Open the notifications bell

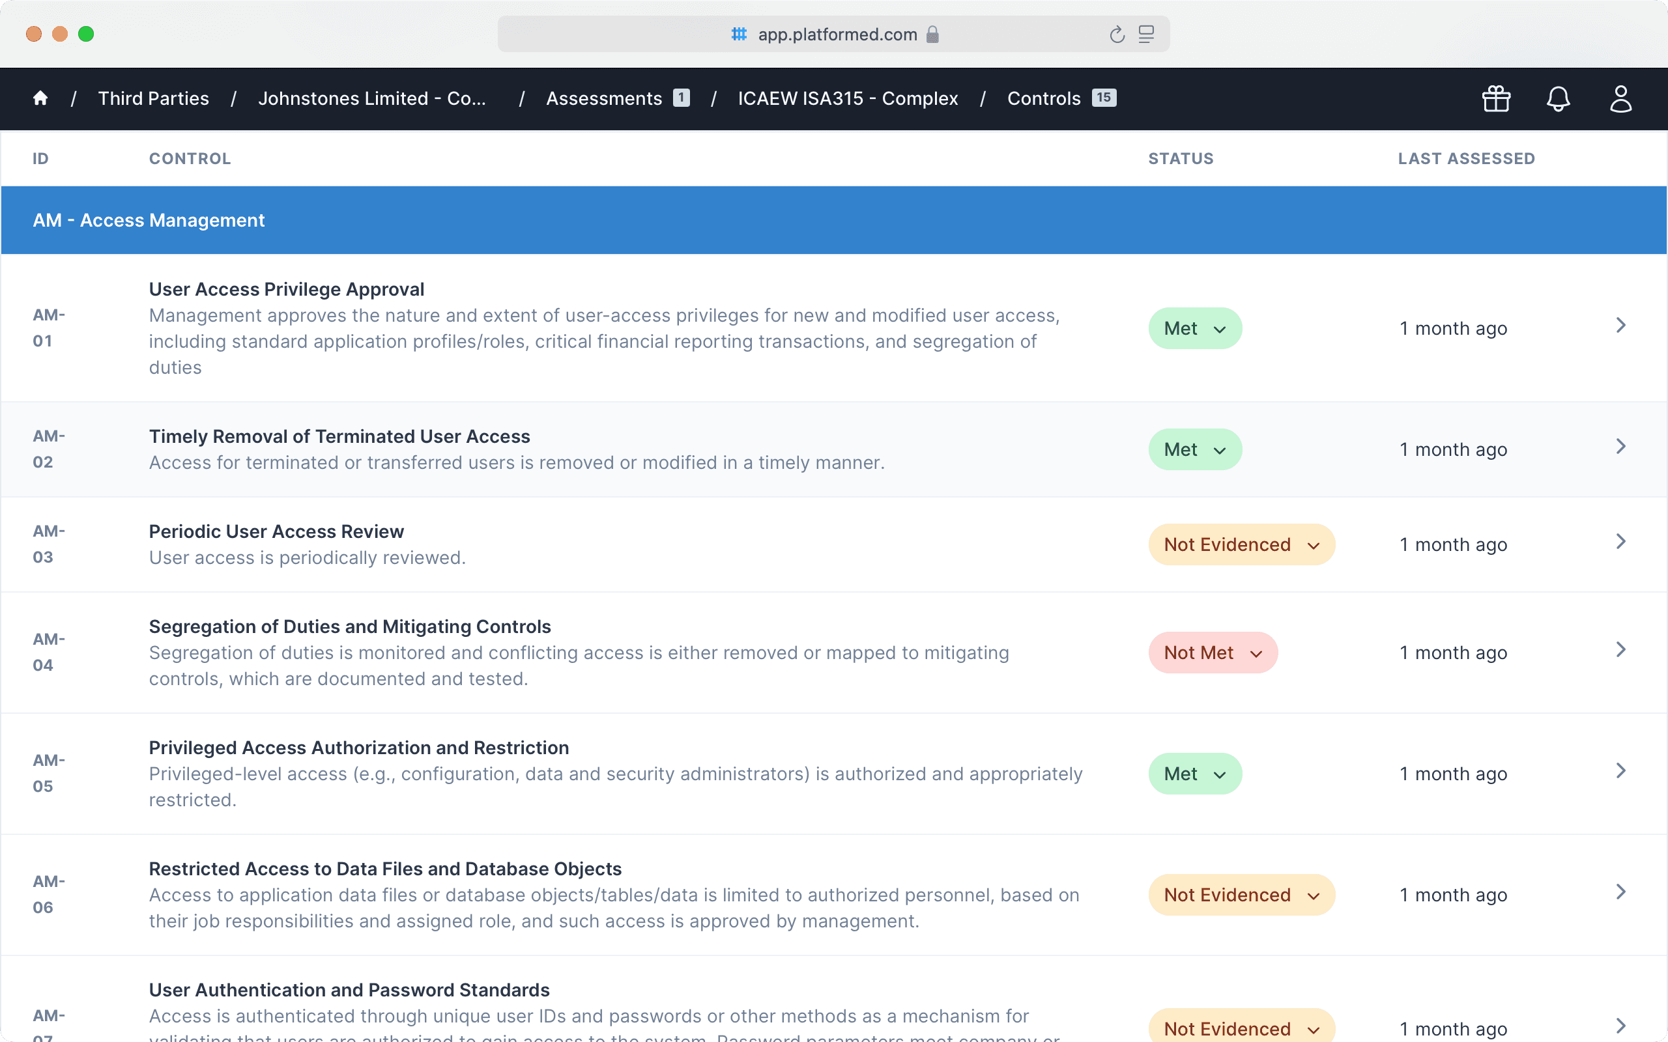1558,98
